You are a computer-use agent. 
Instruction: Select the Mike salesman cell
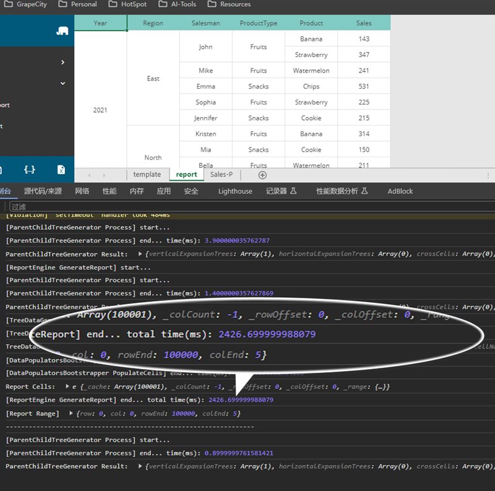point(206,71)
